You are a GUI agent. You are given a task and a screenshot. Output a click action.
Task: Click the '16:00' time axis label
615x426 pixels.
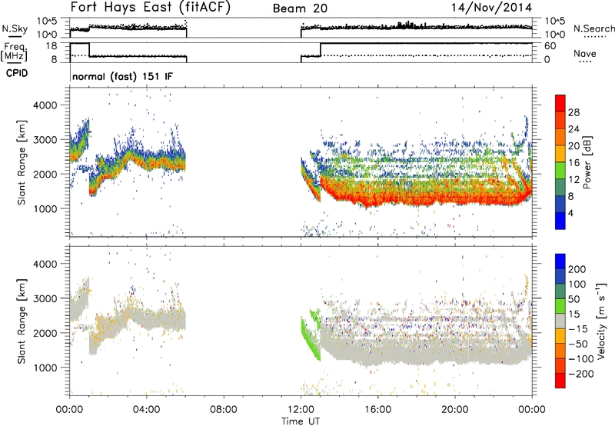click(377, 410)
